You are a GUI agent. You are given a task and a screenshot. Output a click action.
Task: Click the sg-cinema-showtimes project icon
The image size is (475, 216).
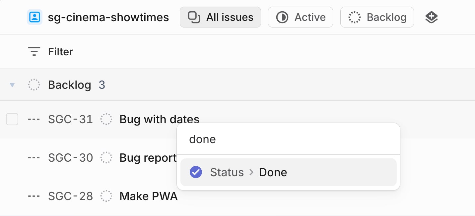[34, 17]
